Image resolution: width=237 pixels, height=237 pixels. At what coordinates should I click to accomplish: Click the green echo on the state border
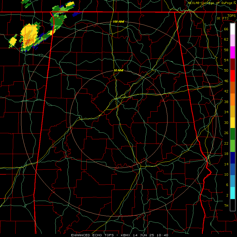(x=58, y=21)
